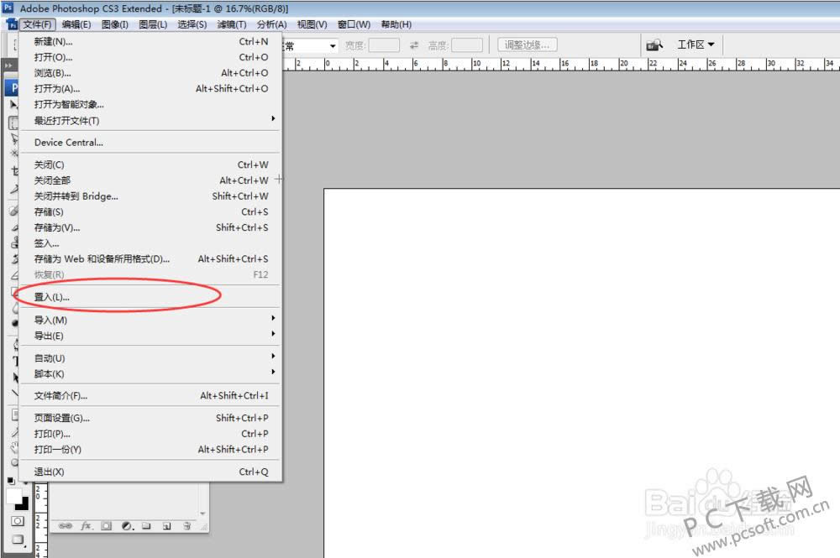
Task: Click the link layers icon
Action: [x=65, y=526]
